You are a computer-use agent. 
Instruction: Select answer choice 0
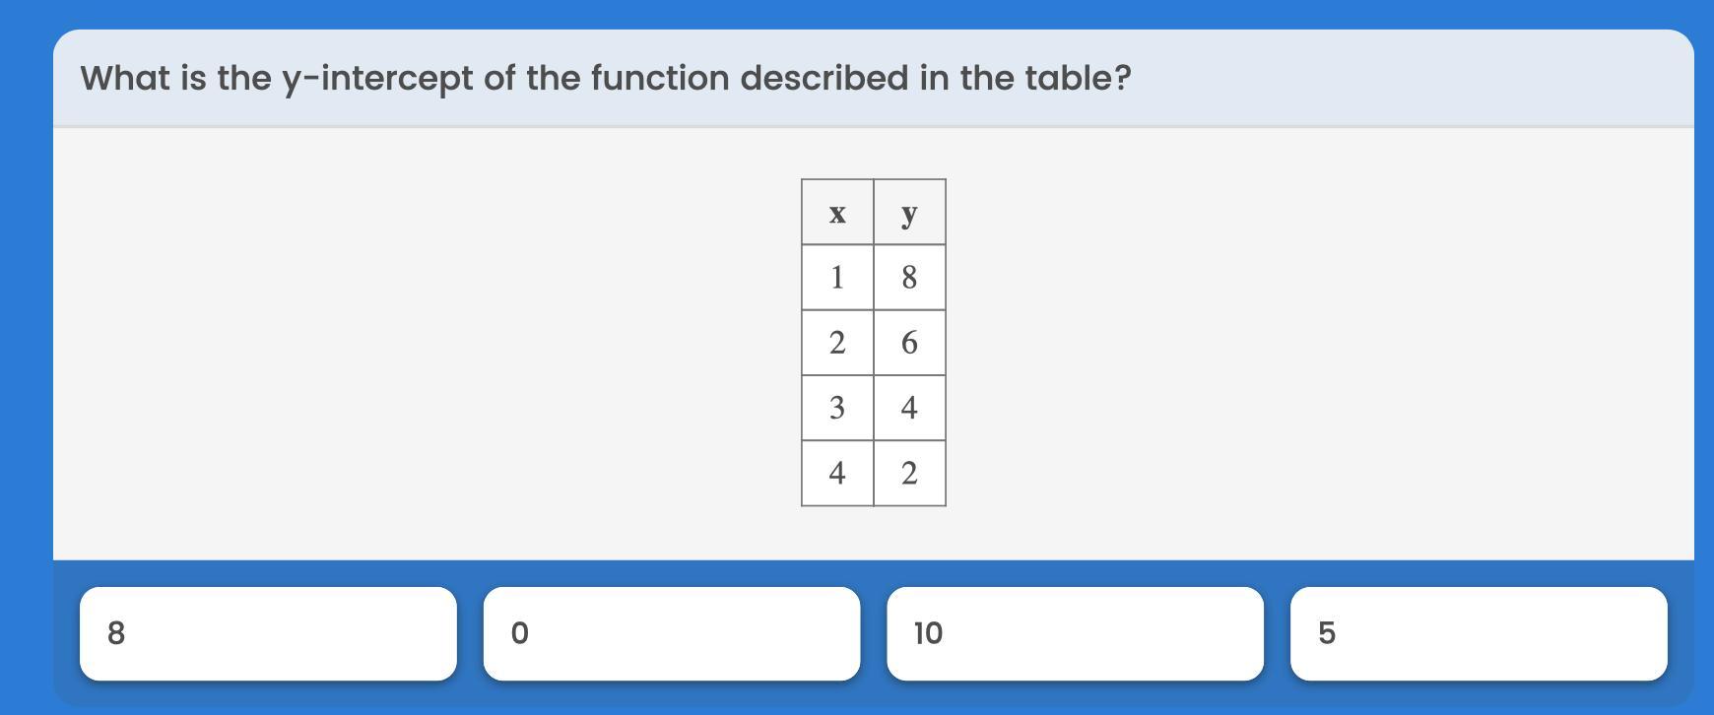(x=672, y=633)
